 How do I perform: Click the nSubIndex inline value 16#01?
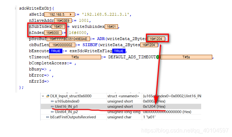pos(58,27)
